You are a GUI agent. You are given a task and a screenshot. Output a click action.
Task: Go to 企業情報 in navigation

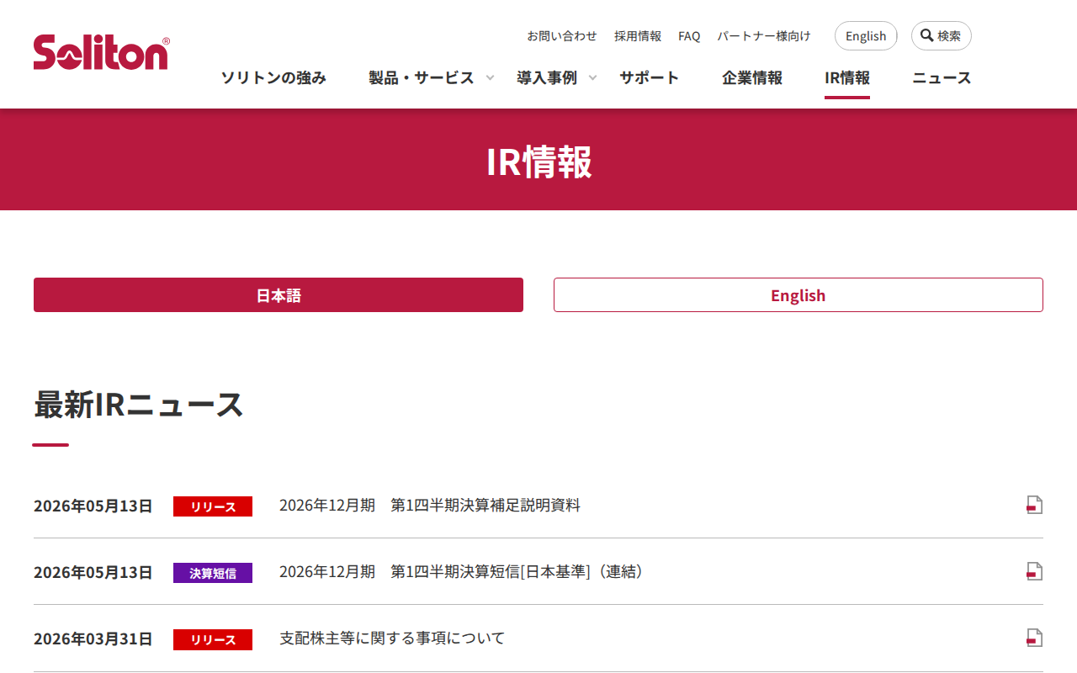click(x=752, y=77)
